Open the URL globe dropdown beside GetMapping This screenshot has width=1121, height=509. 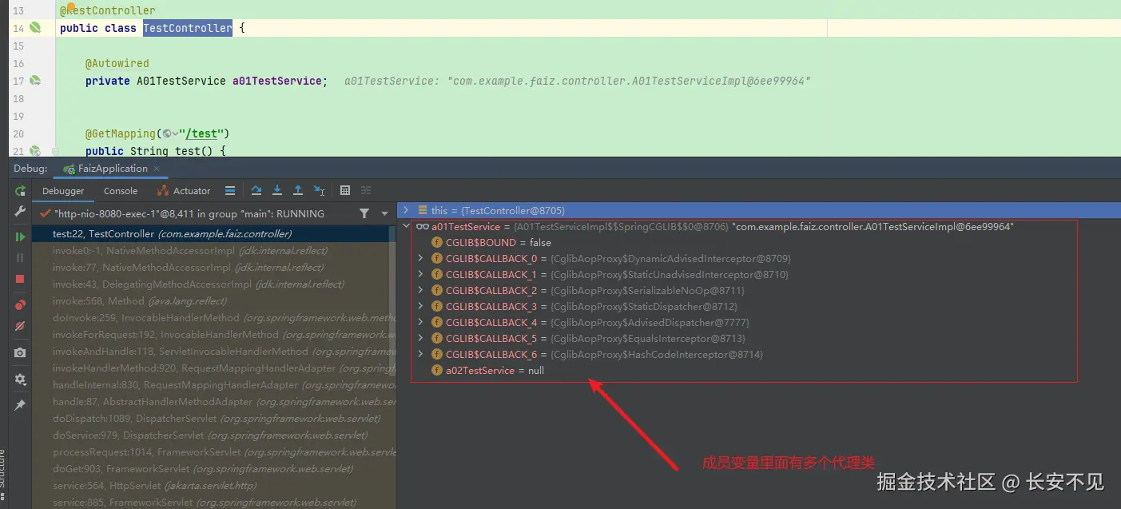tap(169, 133)
